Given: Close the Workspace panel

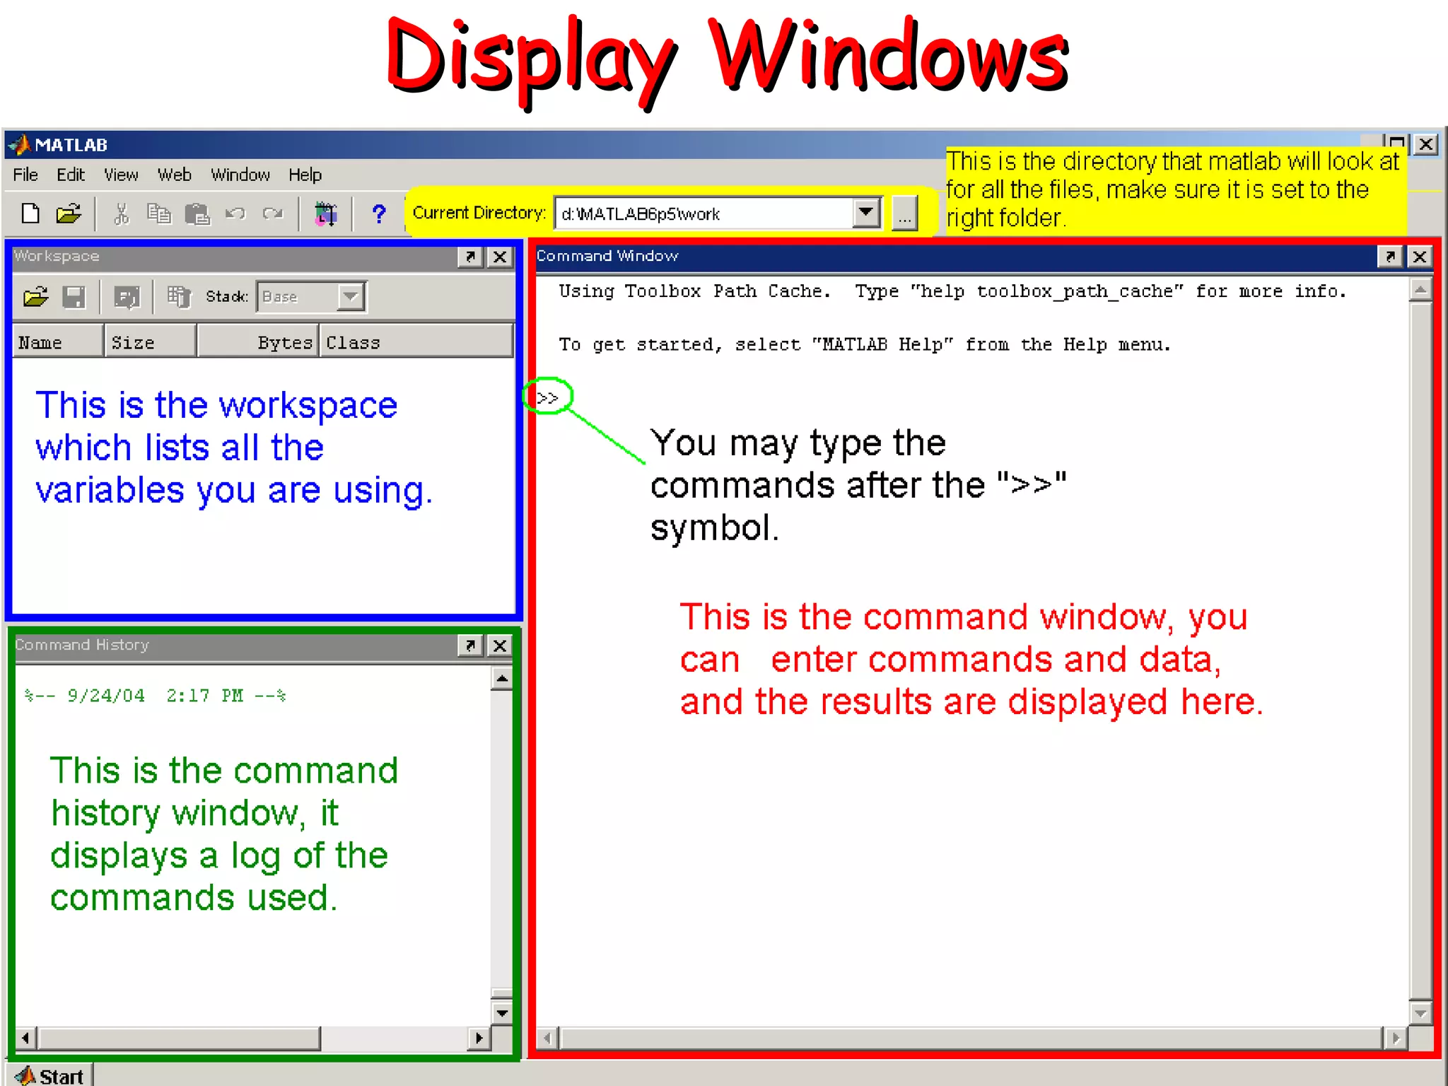Looking at the screenshot, I should pyautogui.click(x=500, y=257).
